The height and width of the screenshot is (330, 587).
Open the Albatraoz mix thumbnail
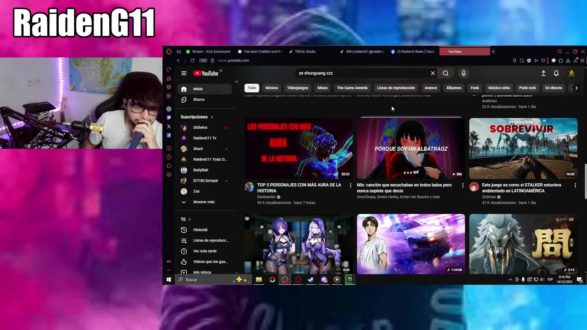pyautogui.click(x=411, y=148)
